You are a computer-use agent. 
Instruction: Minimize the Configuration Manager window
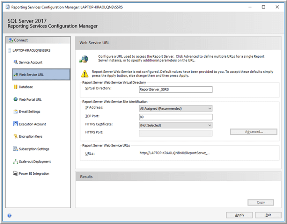coord(250,7)
